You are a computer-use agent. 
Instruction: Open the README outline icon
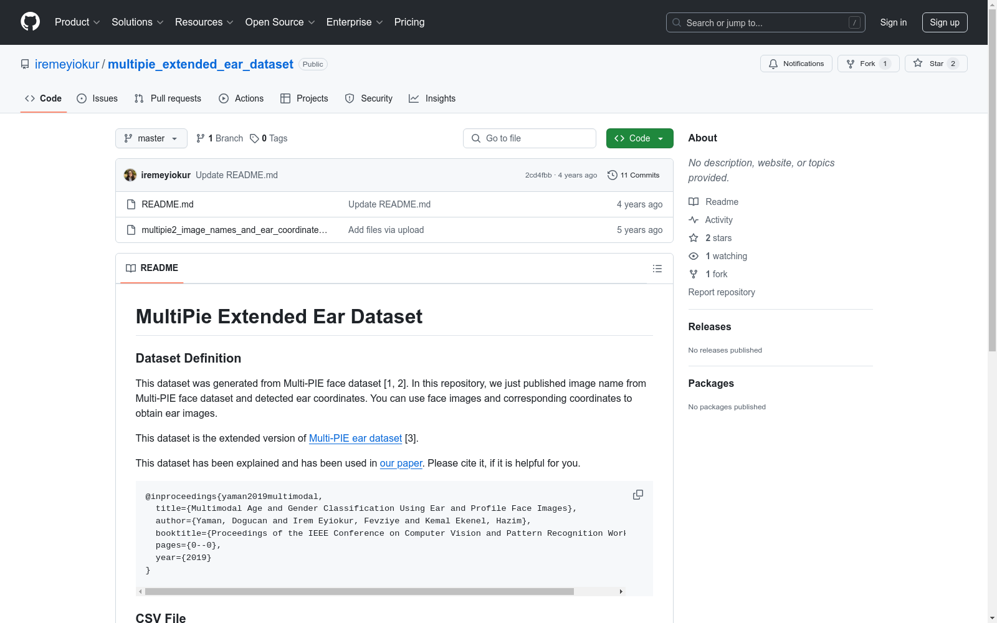tap(657, 269)
